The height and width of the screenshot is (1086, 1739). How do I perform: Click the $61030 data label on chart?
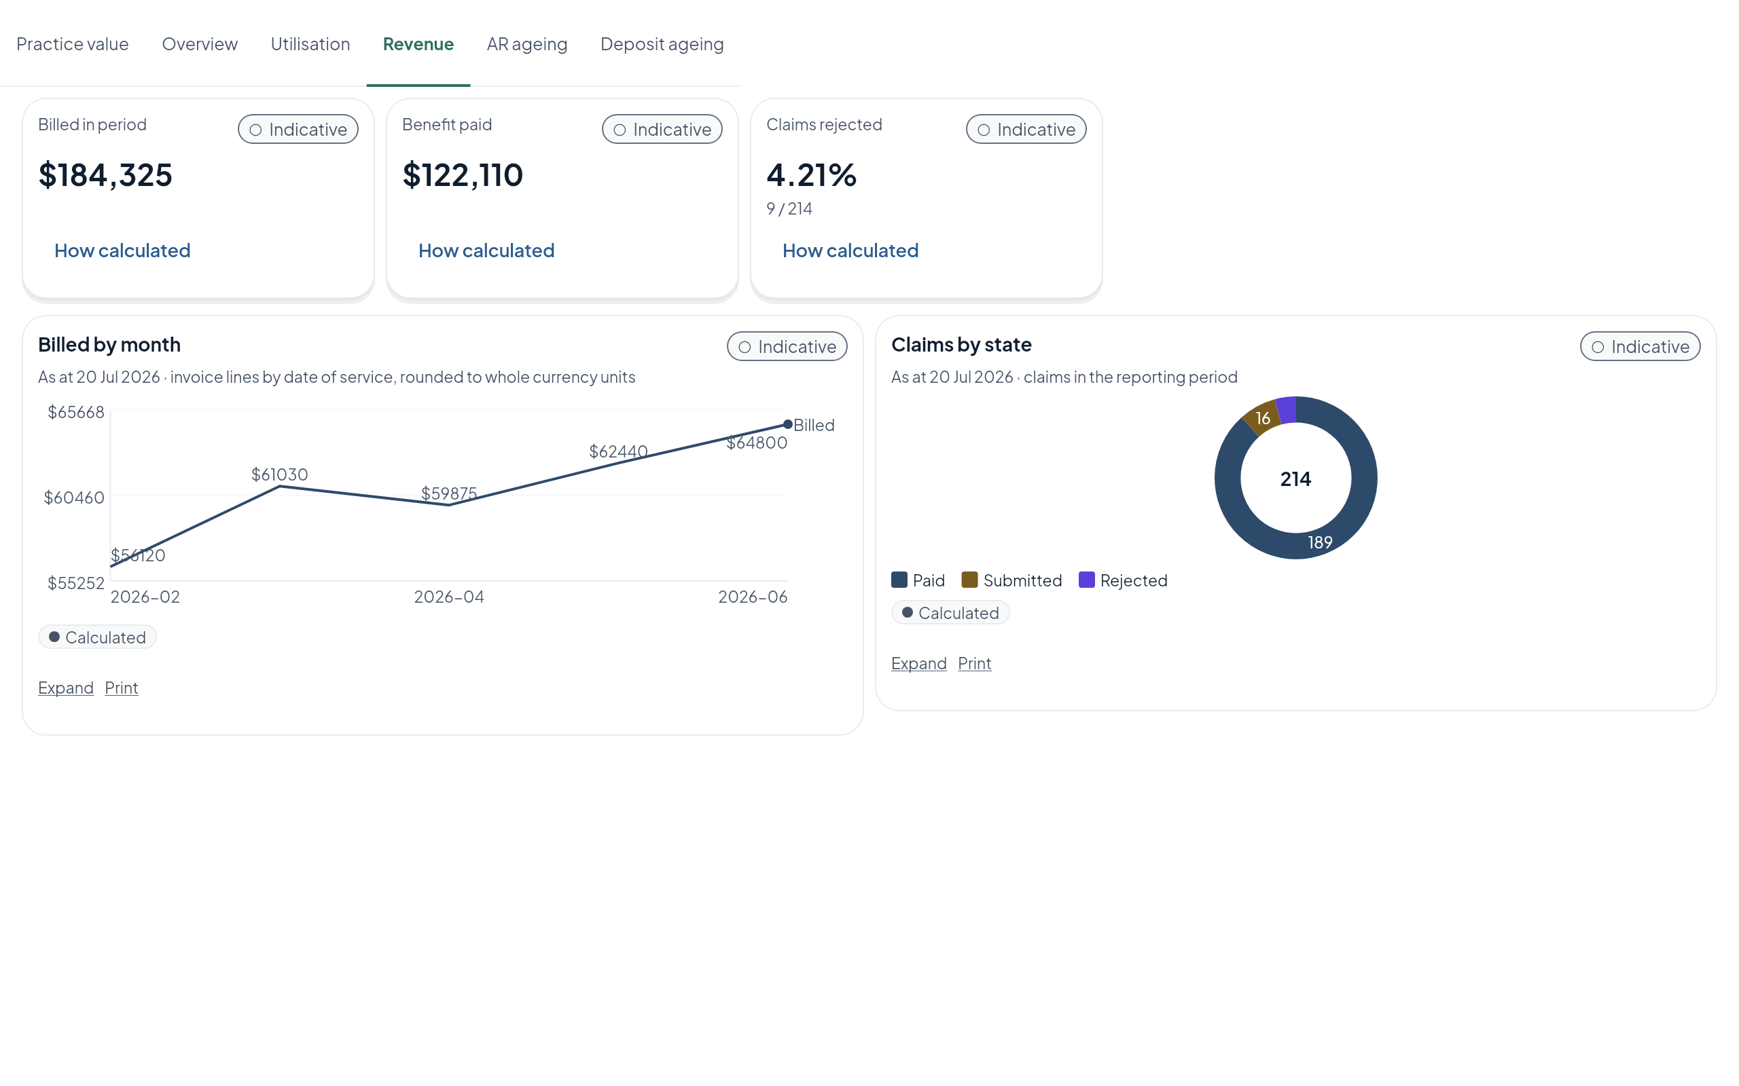pyautogui.click(x=280, y=474)
